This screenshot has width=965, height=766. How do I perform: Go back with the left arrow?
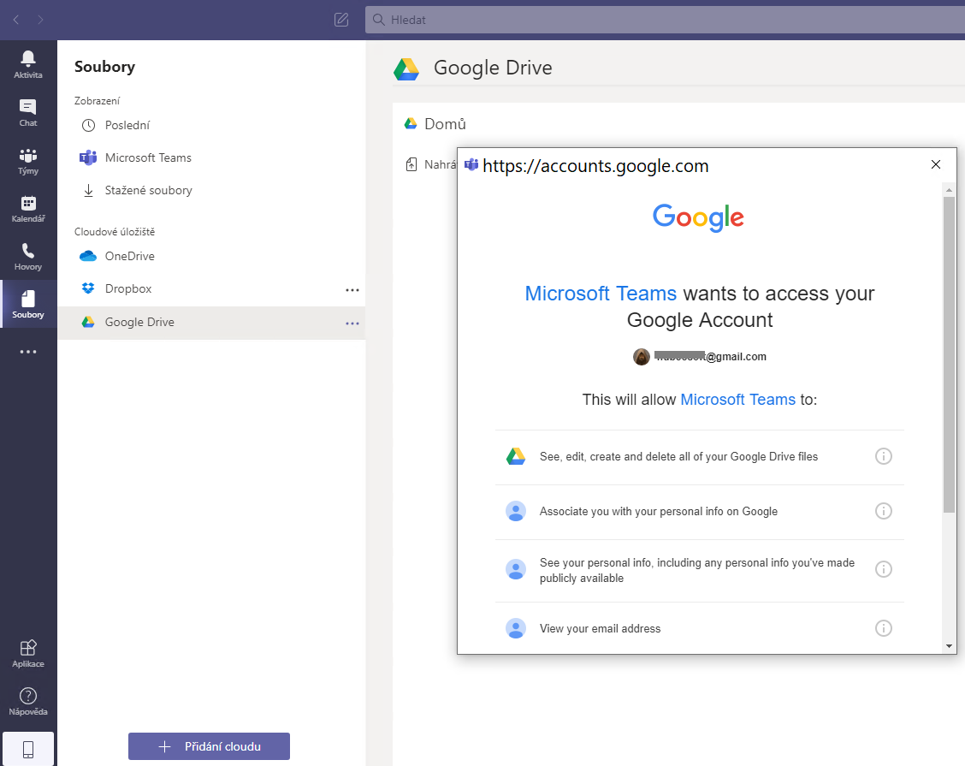point(16,20)
